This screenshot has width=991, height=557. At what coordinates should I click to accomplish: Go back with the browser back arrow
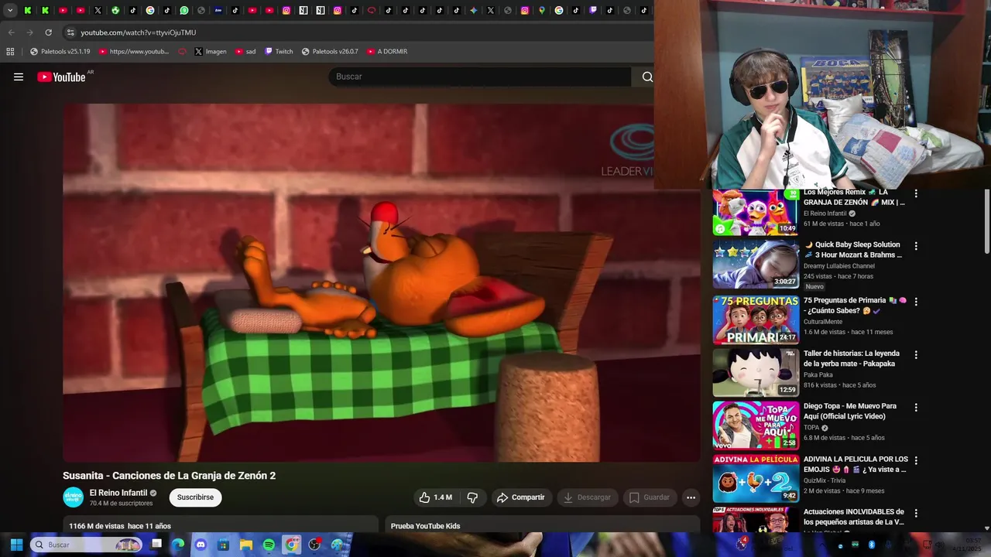11,32
